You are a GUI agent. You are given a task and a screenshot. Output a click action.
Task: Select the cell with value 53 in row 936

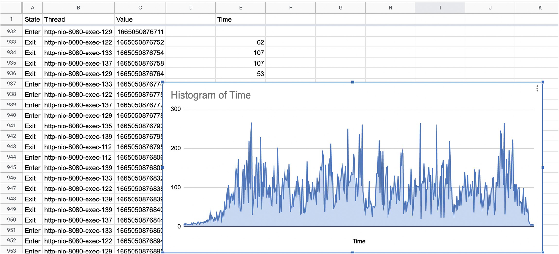(240, 74)
